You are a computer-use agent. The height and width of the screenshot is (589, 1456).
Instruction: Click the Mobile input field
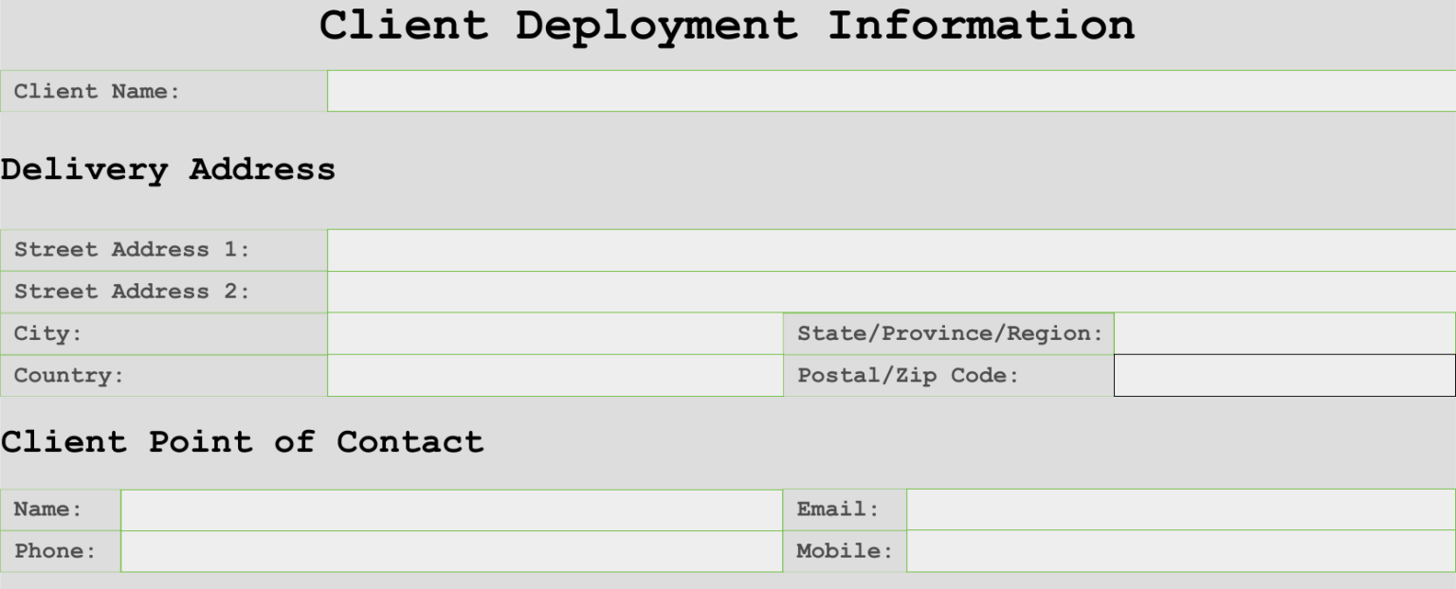(x=1180, y=551)
